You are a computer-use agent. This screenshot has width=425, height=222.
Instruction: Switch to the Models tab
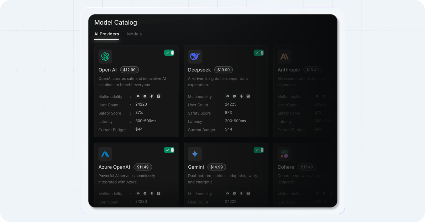point(134,34)
